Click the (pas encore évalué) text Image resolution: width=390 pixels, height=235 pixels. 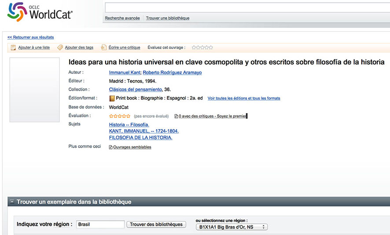tap(151, 116)
